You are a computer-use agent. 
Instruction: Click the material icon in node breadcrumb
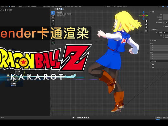coord(5,10)
